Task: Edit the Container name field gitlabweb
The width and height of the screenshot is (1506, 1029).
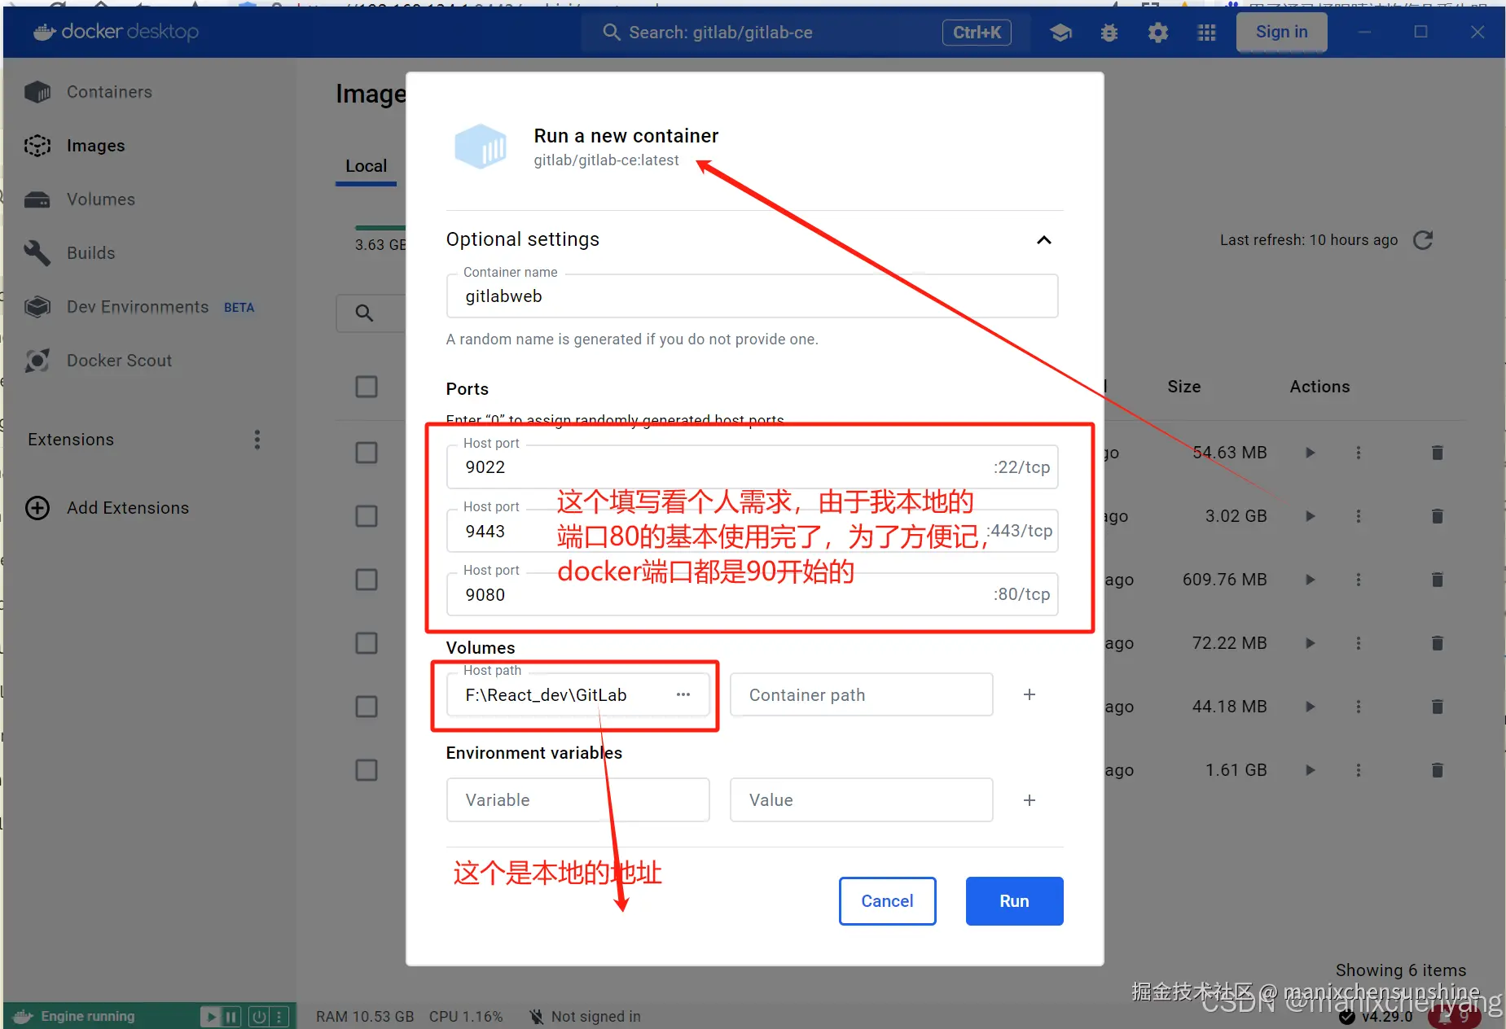Action: click(752, 296)
